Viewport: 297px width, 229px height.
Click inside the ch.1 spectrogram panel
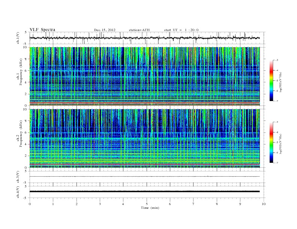pyautogui.click(x=144, y=76)
